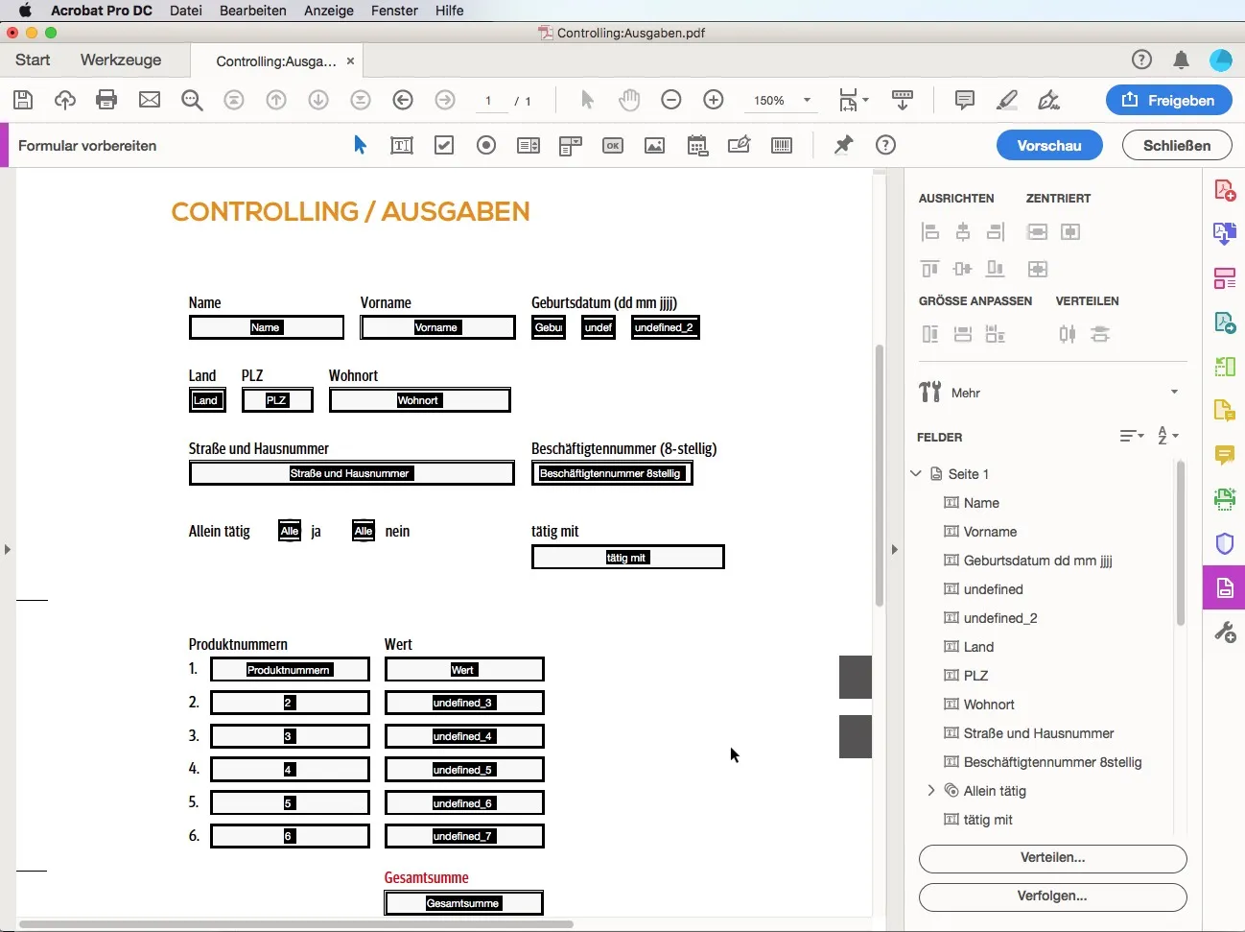
Task: Click the Verteilen... button
Action: point(1051,859)
